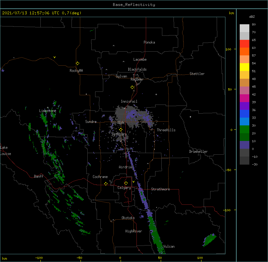Click the white caret marker west of Ponoka
Viewport: 268px width, 262px height.
[x=114, y=46]
